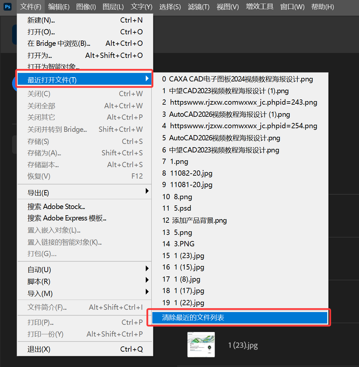359x367 pixels.
Task: Open the 视图(V) menu
Action: click(228, 7)
